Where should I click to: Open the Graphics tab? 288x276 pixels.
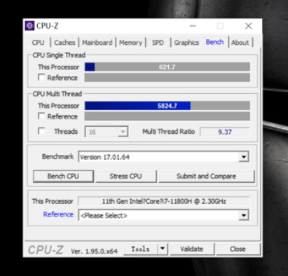point(186,43)
